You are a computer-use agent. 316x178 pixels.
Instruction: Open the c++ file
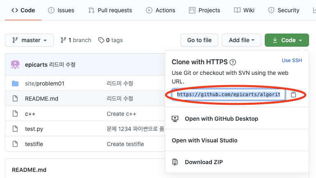tap(30, 114)
